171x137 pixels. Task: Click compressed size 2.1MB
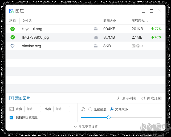[137, 37]
